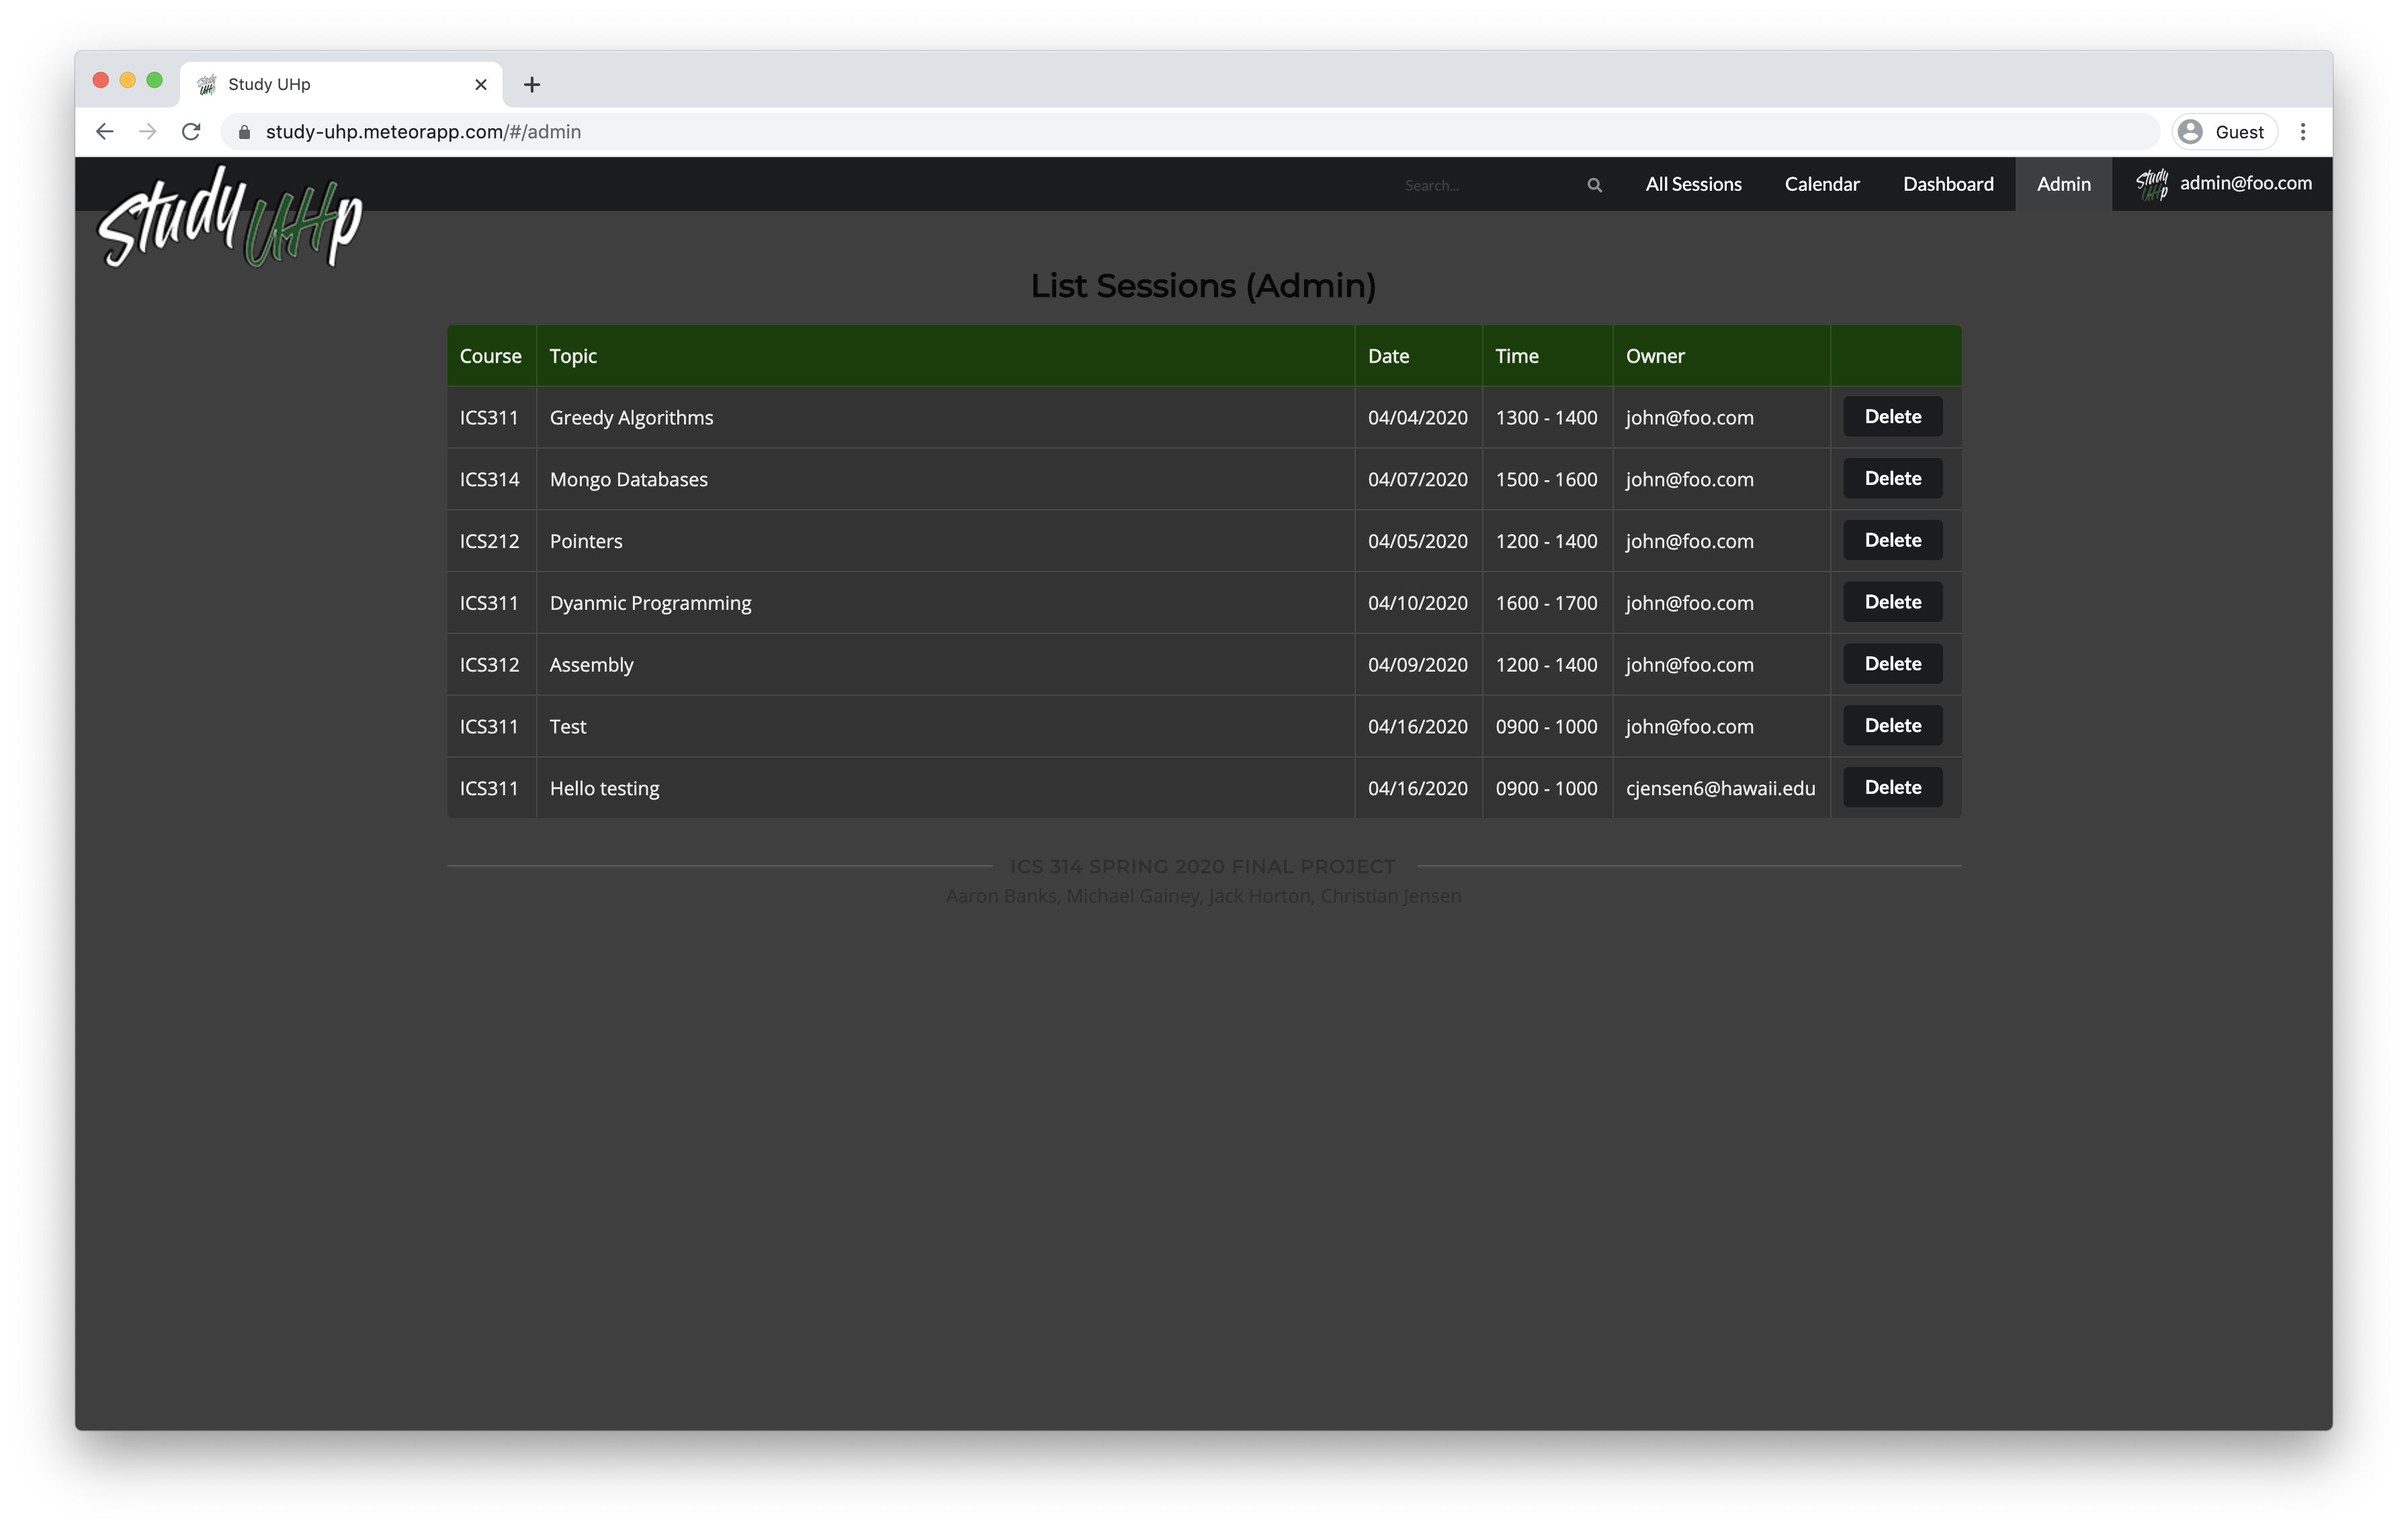Open All Sessions page
This screenshot has height=1530, width=2408.
pos(1693,184)
